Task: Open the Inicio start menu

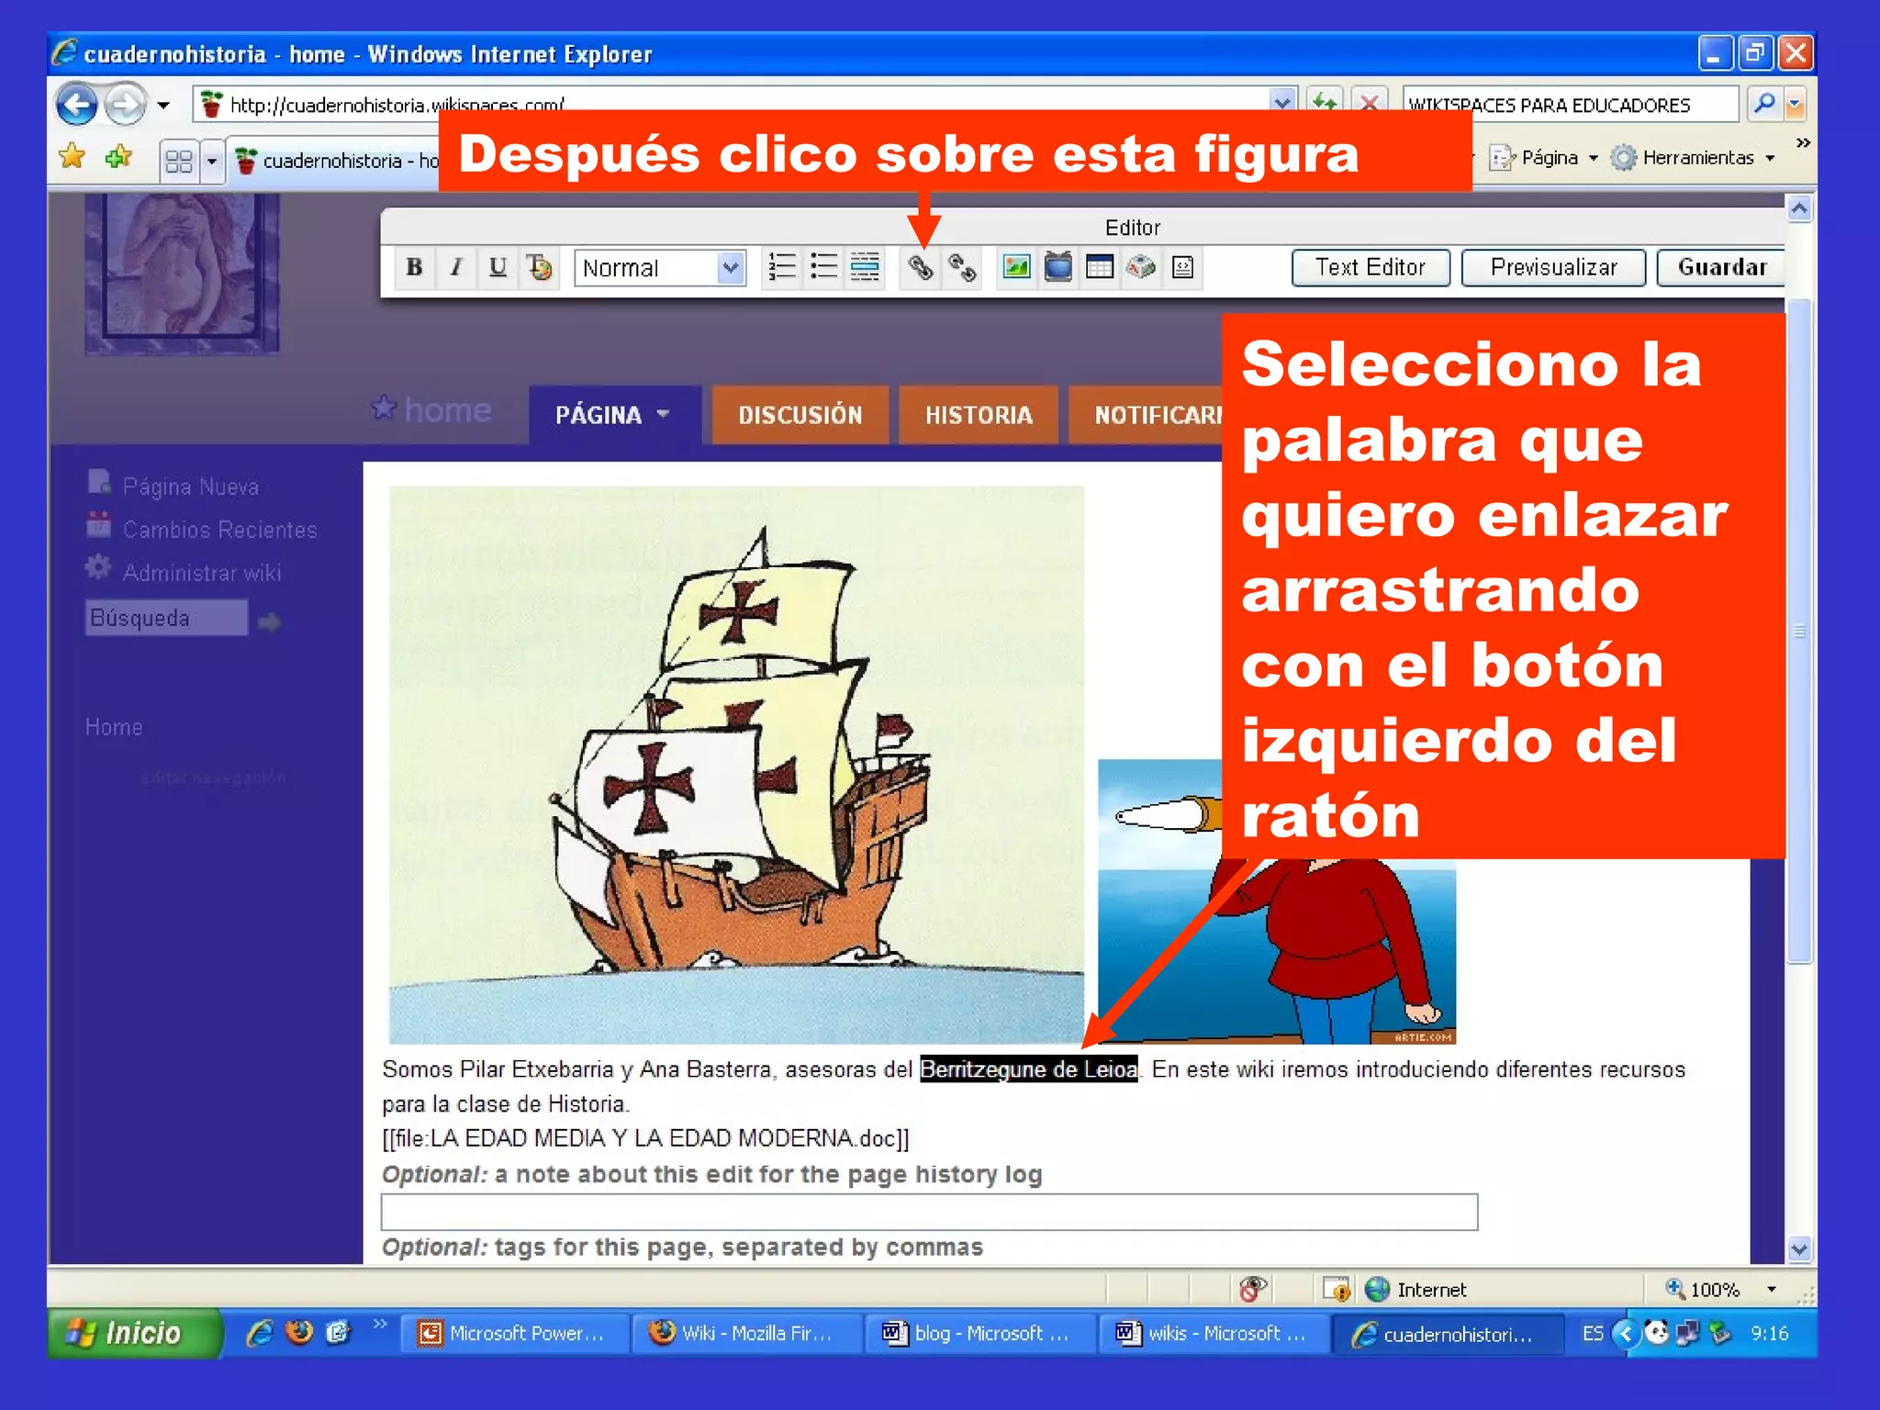Action: coord(133,1333)
